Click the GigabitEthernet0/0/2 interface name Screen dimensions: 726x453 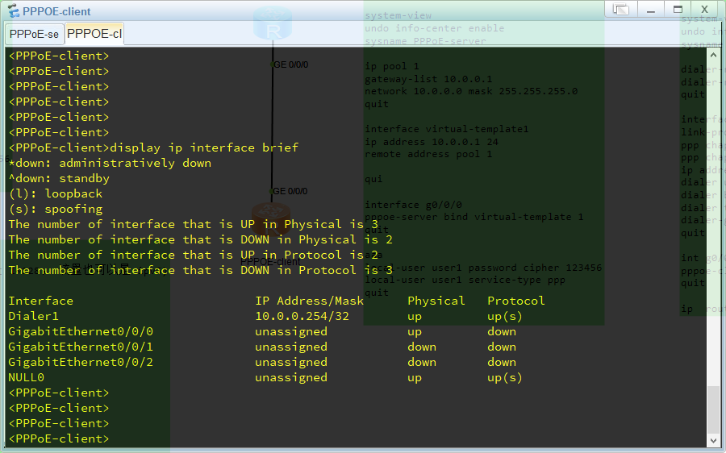[x=81, y=362]
